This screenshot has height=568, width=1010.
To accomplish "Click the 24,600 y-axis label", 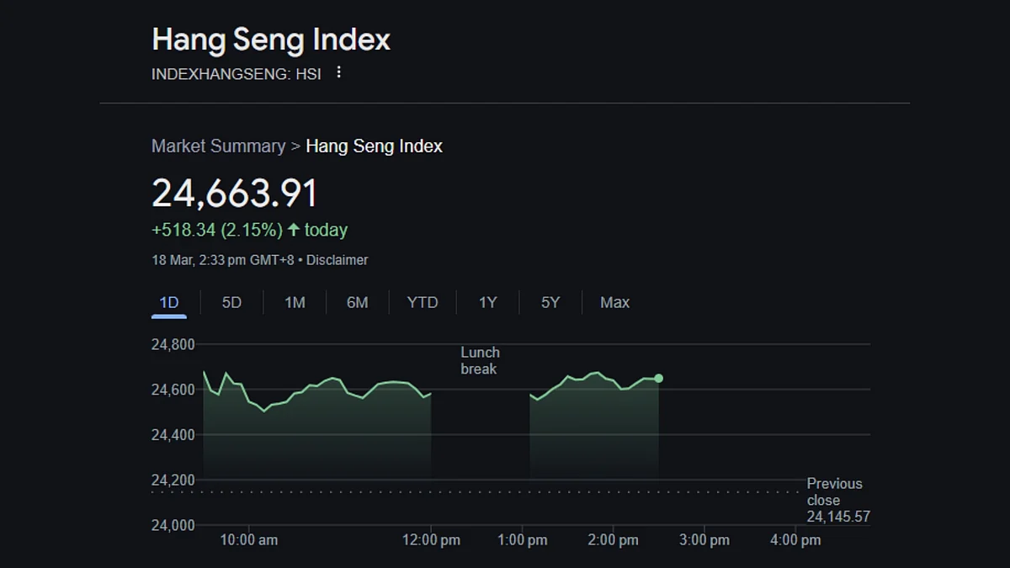I will [173, 390].
